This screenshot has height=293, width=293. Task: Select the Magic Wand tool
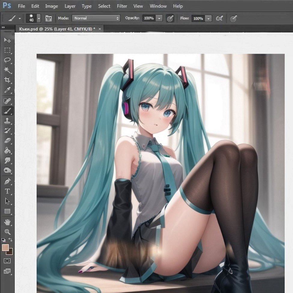(x=8, y=70)
